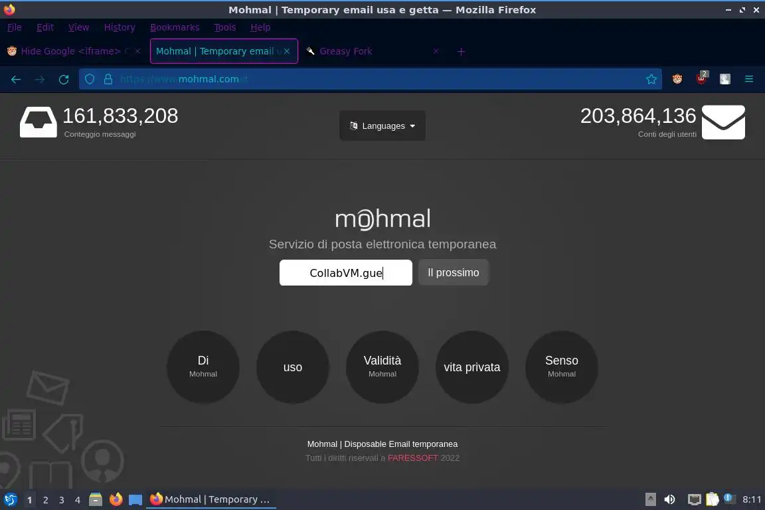Click the forward navigation arrow
Viewport: 765px width, 510px height.
(40, 79)
